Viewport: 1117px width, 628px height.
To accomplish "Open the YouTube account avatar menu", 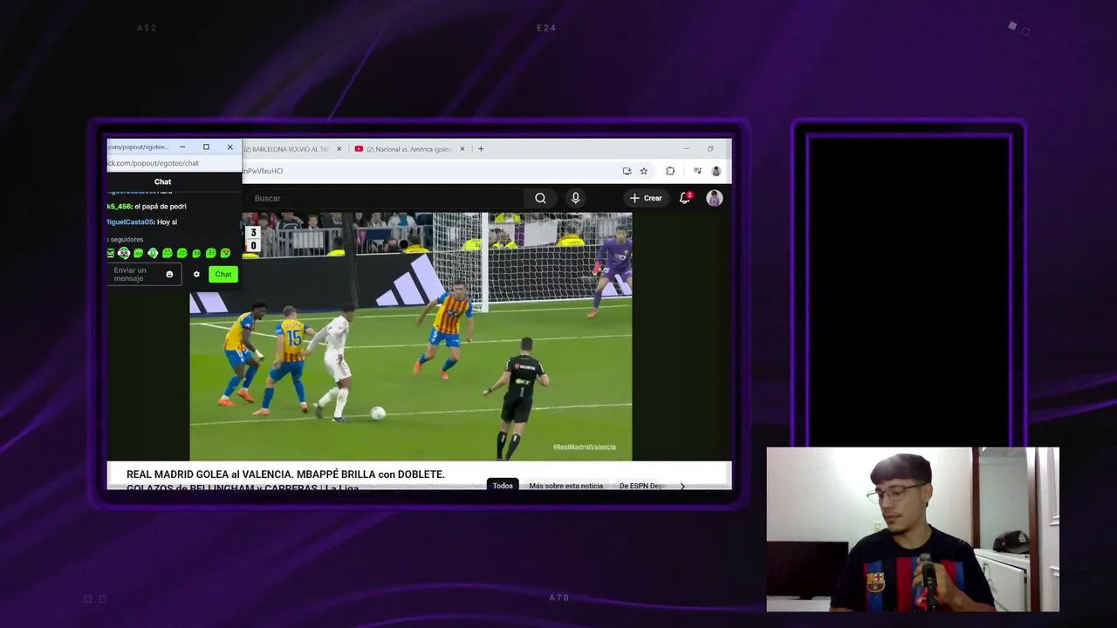I will 715,198.
